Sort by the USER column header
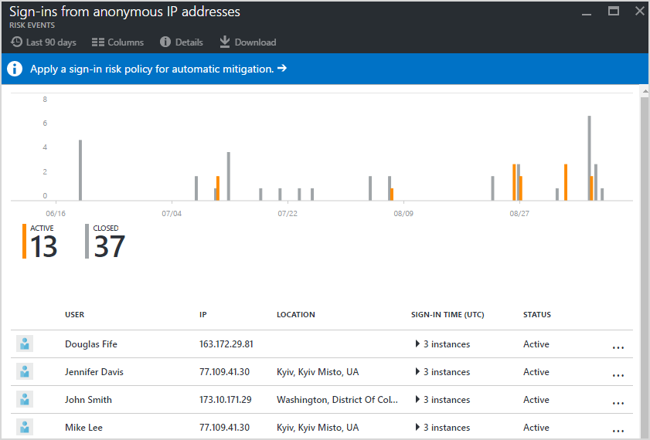 75,315
